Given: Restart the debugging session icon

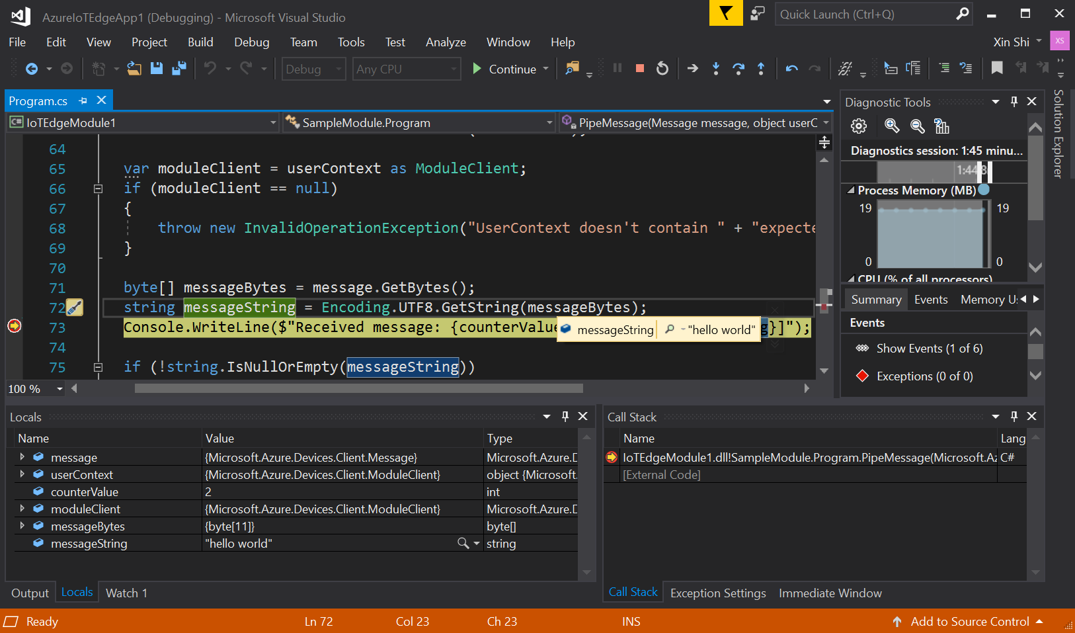Looking at the screenshot, I should 662,68.
